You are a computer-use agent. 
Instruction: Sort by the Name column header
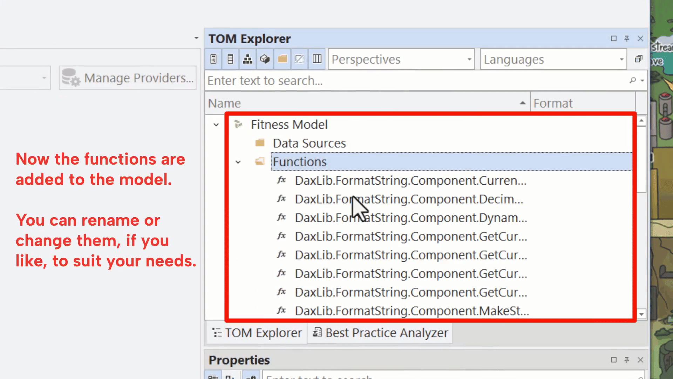pos(367,103)
